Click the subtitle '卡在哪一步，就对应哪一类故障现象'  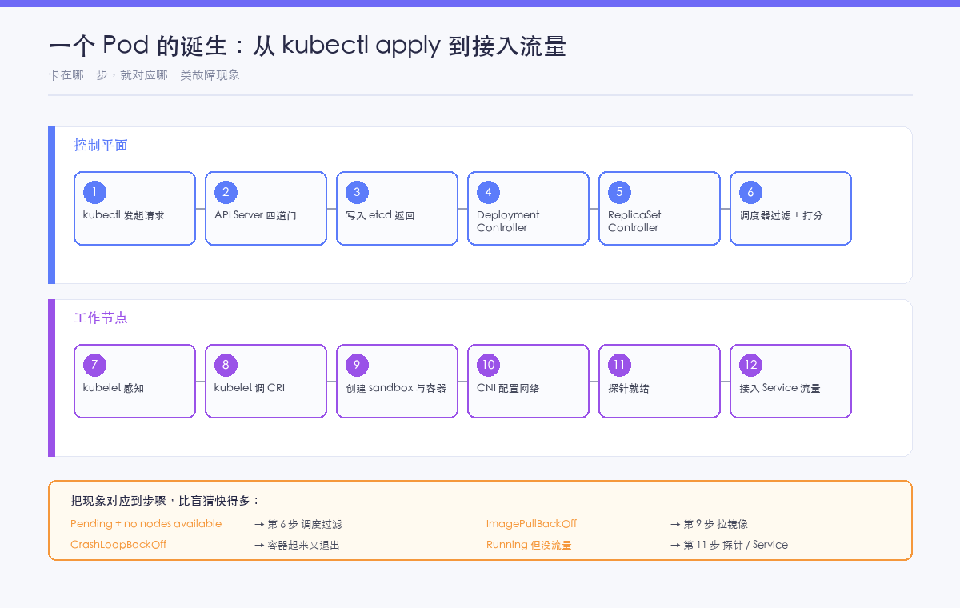click(x=144, y=75)
